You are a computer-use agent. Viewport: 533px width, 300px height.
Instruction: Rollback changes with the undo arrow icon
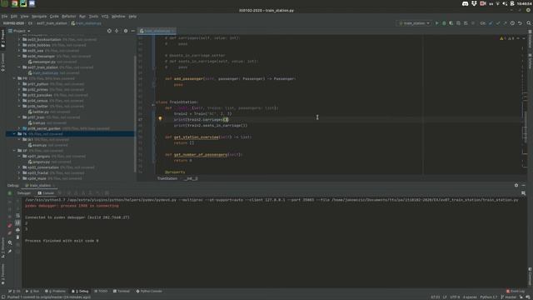pyautogui.click(x=520, y=23)
